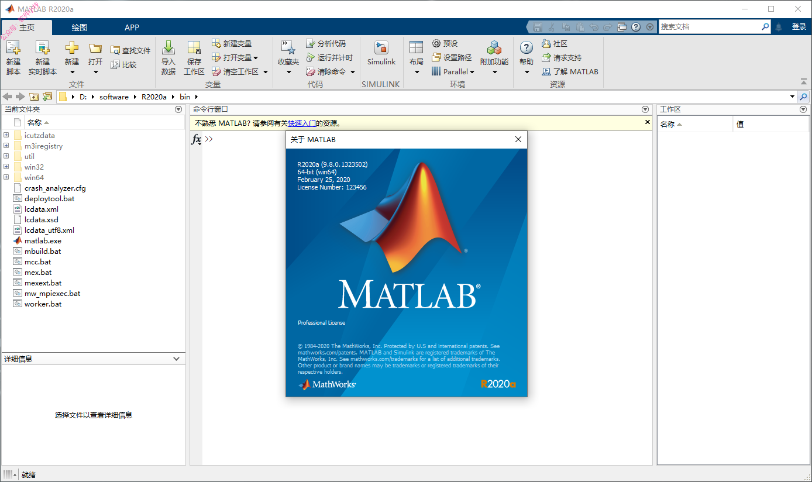812x482 pixels.
Task: Click the 搜索文档 search field
Action: pyautogui.click(x=710, y=27)
